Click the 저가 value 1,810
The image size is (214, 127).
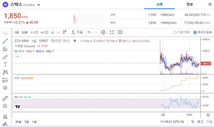pyautogui.click(x=152, y=23)
